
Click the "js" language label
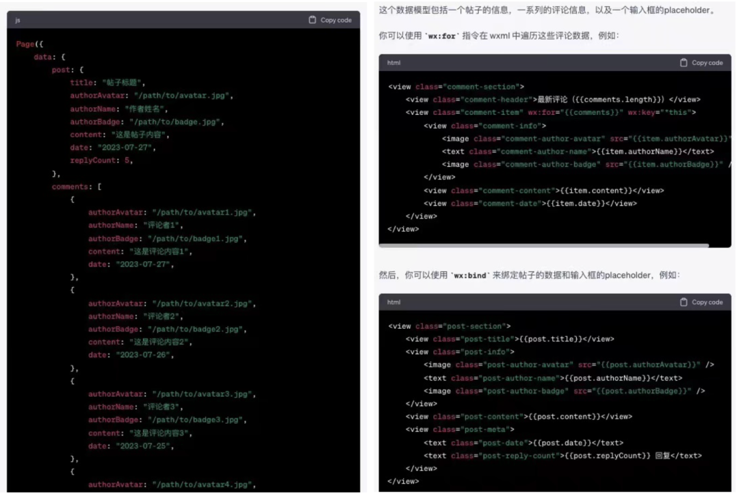click(x=17, y=21)
